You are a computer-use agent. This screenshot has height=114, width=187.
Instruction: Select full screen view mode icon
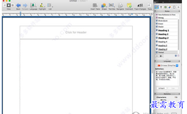tap(13, 5)
